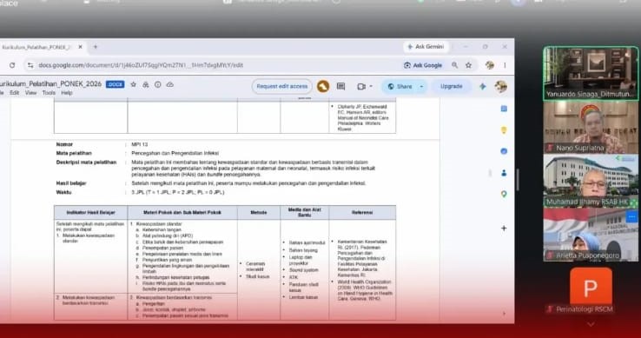Screen dimensions: 641x338
Task: Click the 'MPI 13' number text
Action: coord(140,144)
